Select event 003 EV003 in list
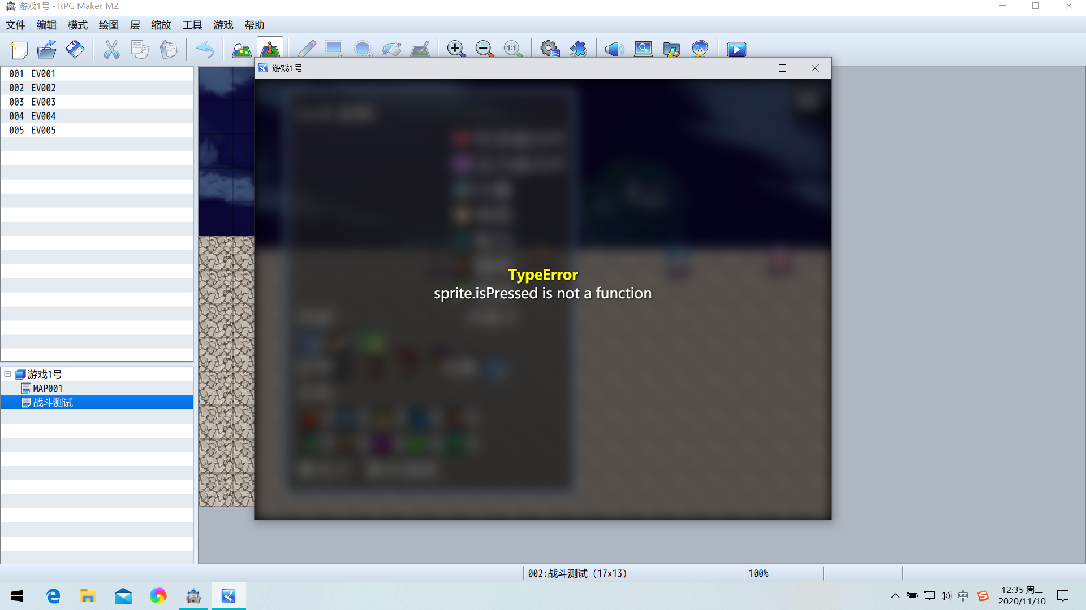The image size is (1086, 610). [x=97, y=102]
